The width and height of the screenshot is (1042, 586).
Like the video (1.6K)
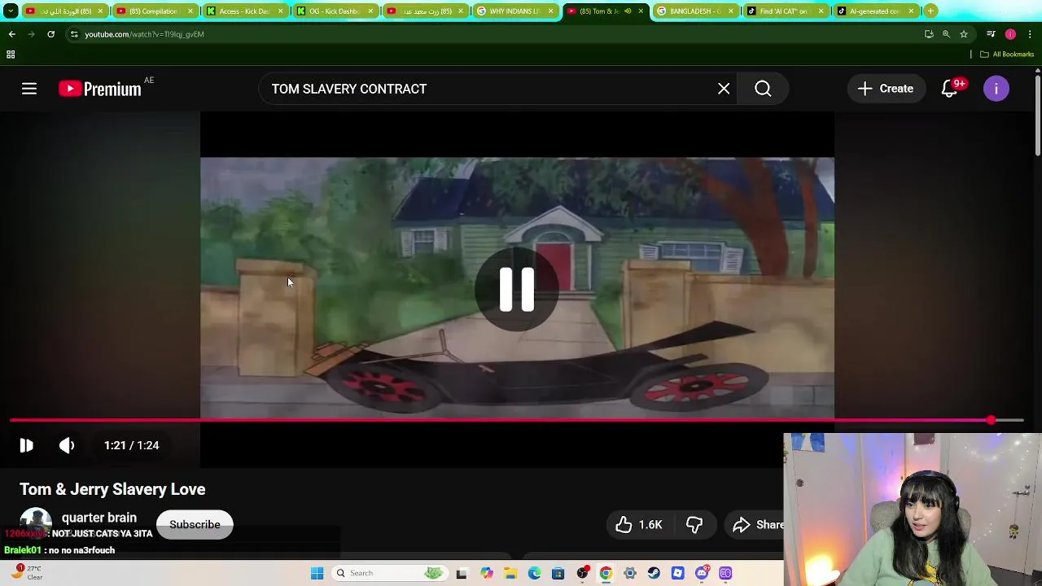639,525
